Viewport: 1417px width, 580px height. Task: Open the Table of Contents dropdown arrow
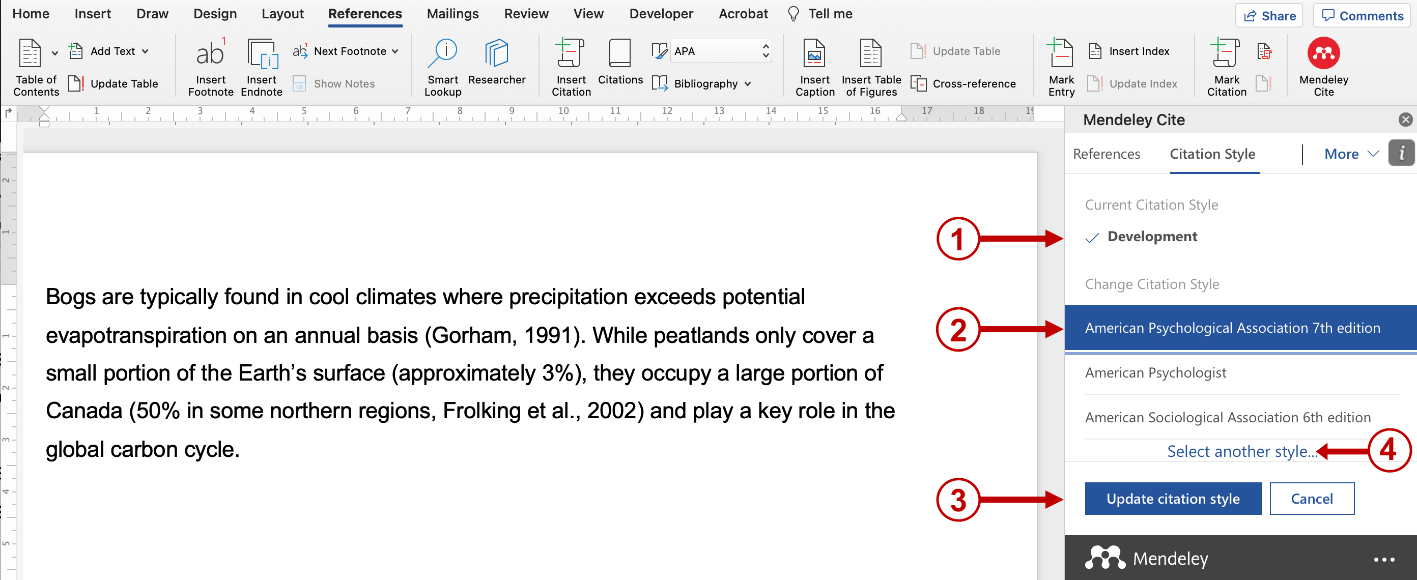[54, 53]
